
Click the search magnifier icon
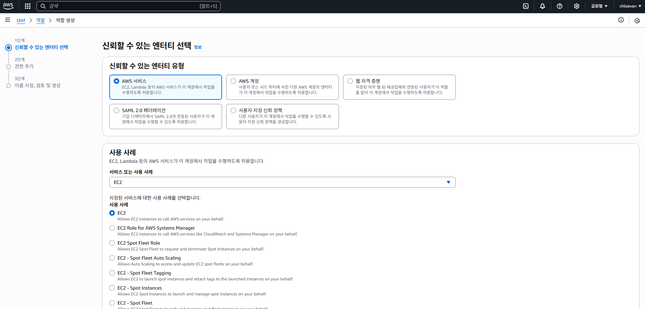coord(43,6)
